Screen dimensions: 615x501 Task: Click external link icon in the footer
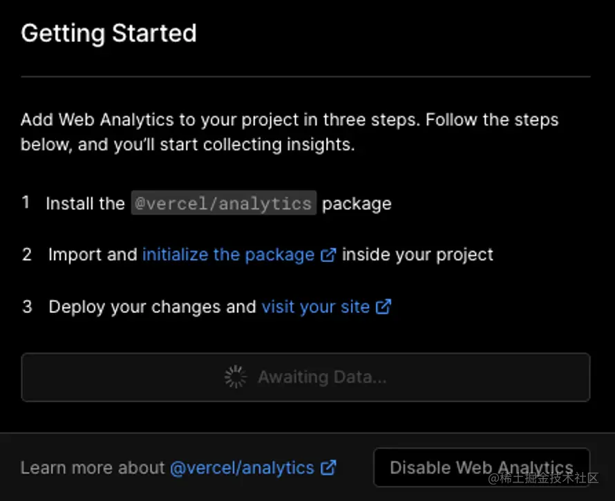click(328, 468)
